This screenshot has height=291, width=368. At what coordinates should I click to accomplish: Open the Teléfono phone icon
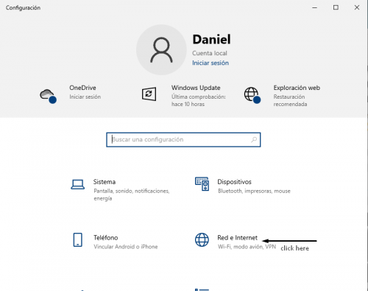[78, 239]
